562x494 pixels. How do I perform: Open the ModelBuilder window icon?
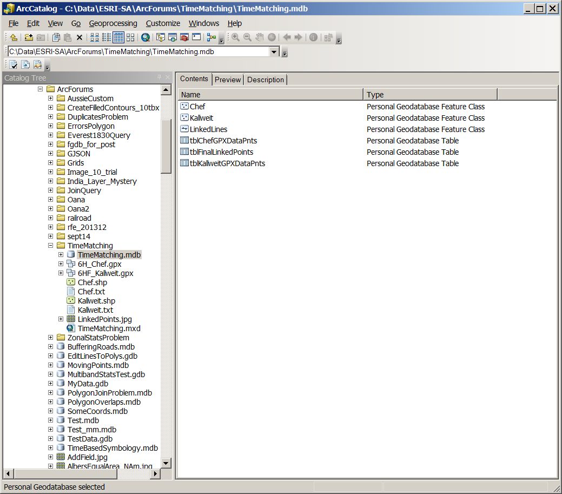(x=211, y=37)
